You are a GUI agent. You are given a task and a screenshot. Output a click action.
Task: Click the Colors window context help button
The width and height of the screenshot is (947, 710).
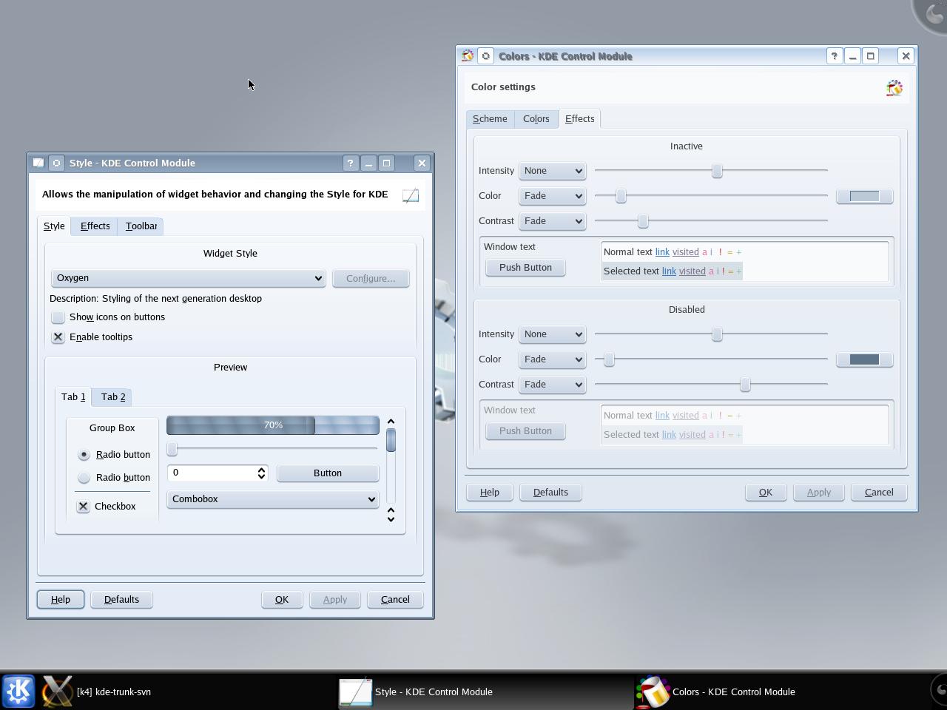point(834,56)
